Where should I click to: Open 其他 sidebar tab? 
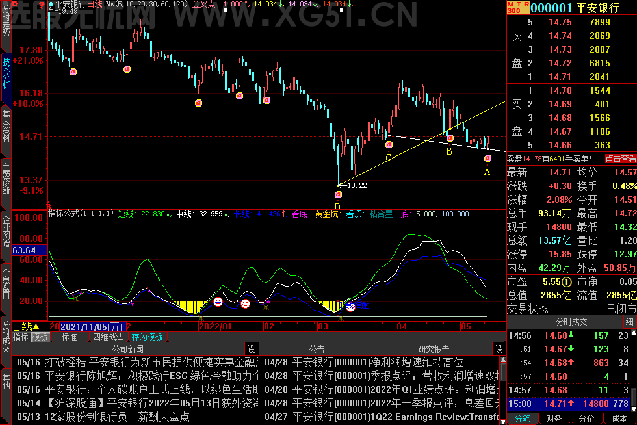click(x=6, y=381)
